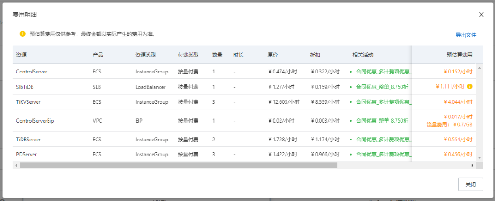The width and height of the screenshot is (495, 201).
Task: Click the 预估算费用 column header
Action: [459, 55]
